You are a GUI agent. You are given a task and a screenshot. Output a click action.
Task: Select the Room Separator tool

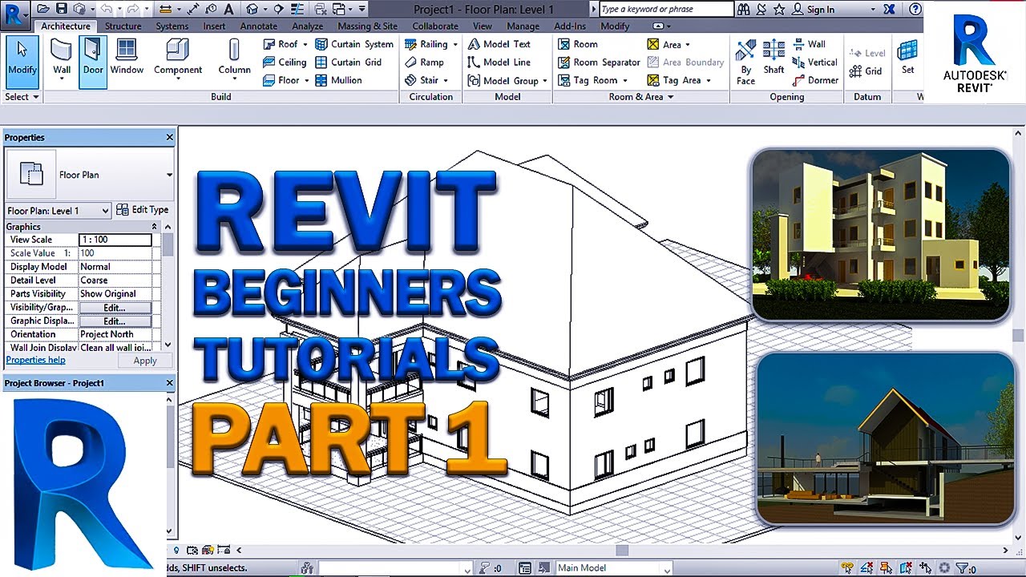[599, 63]
